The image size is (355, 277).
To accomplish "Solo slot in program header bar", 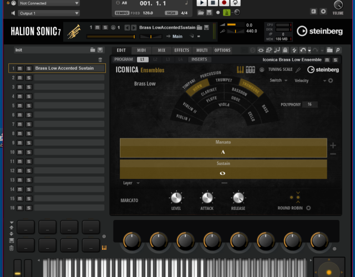I will pyautogui.click(x=105, y=27).
